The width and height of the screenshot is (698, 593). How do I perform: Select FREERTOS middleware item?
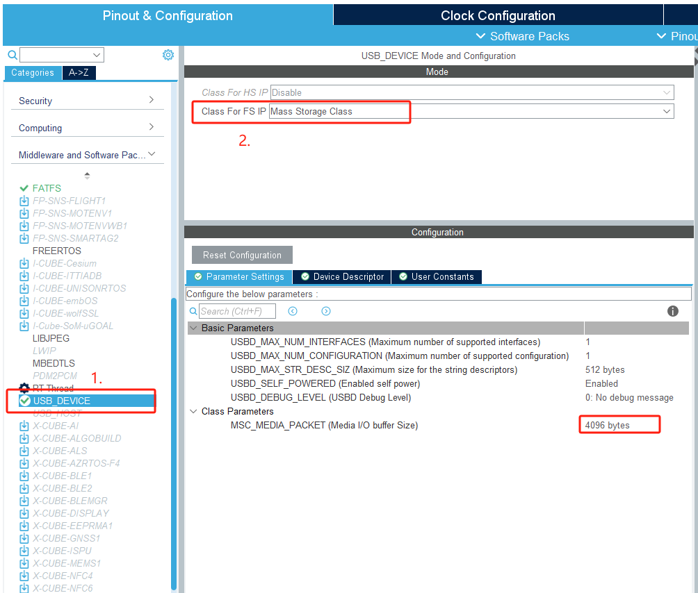56,251
